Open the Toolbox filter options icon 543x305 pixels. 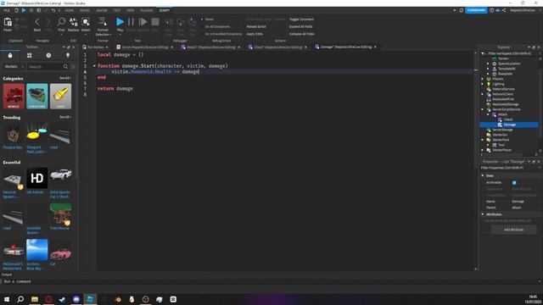point(73,66)
